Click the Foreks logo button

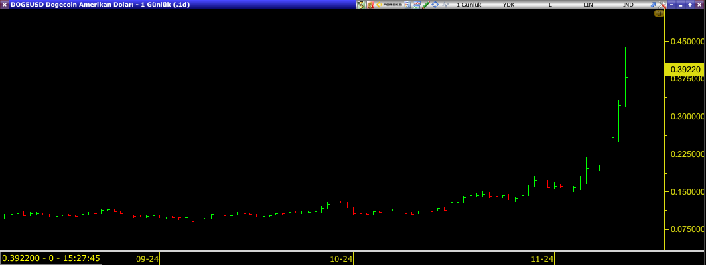click(389, 5)
